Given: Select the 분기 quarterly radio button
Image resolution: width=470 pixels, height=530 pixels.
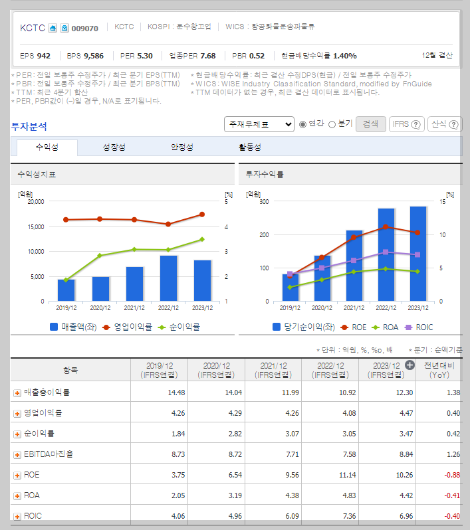Looking at the screenshot, I should click(332, 125).
